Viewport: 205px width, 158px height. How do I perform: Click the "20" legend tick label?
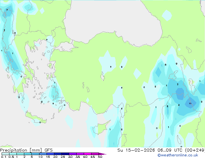[55, 157]
